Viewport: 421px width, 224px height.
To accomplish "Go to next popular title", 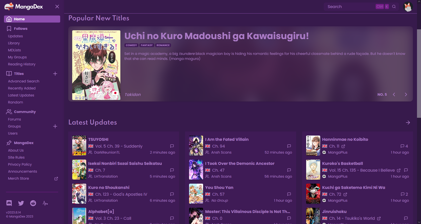I will (406, 94).
